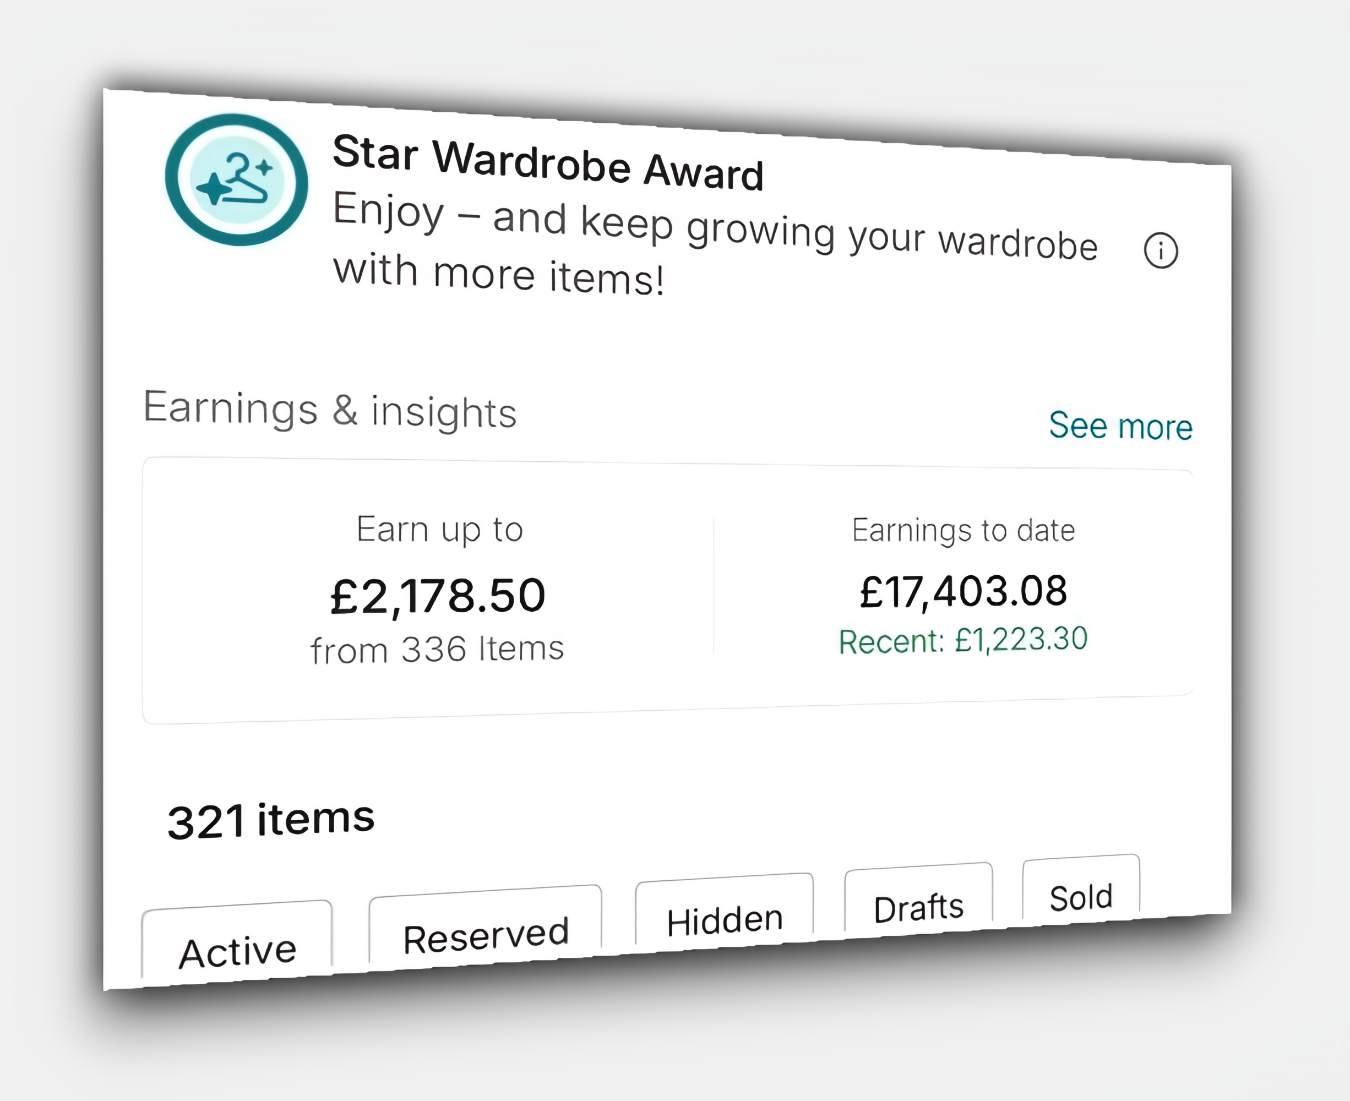The image size is (1350, 1101).
Task: Click the 'with more items!' line of text
Action: [499, 275]
